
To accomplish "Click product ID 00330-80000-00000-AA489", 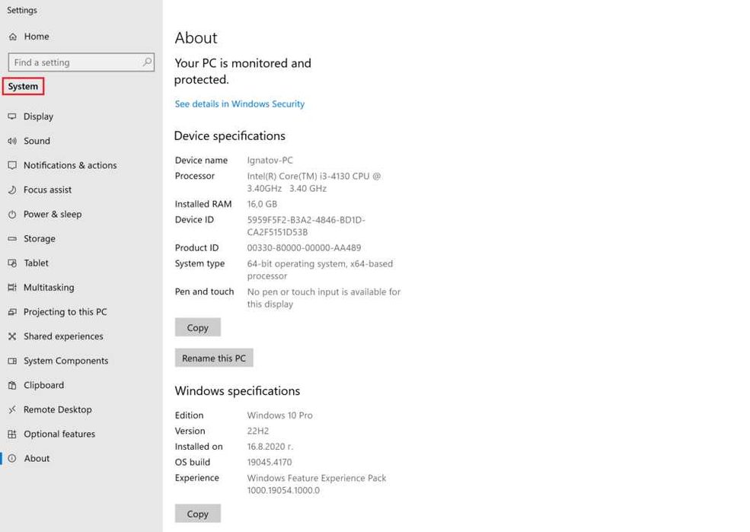I will click(x=304, y=247).
